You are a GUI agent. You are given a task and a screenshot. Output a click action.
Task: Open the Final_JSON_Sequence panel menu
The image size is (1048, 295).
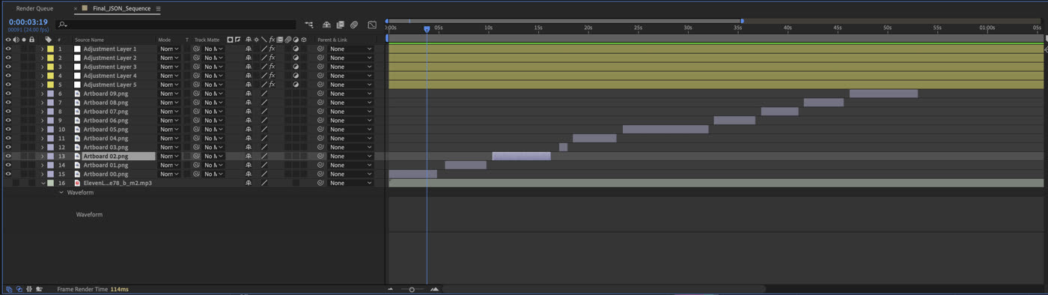[x=158, y=9]
